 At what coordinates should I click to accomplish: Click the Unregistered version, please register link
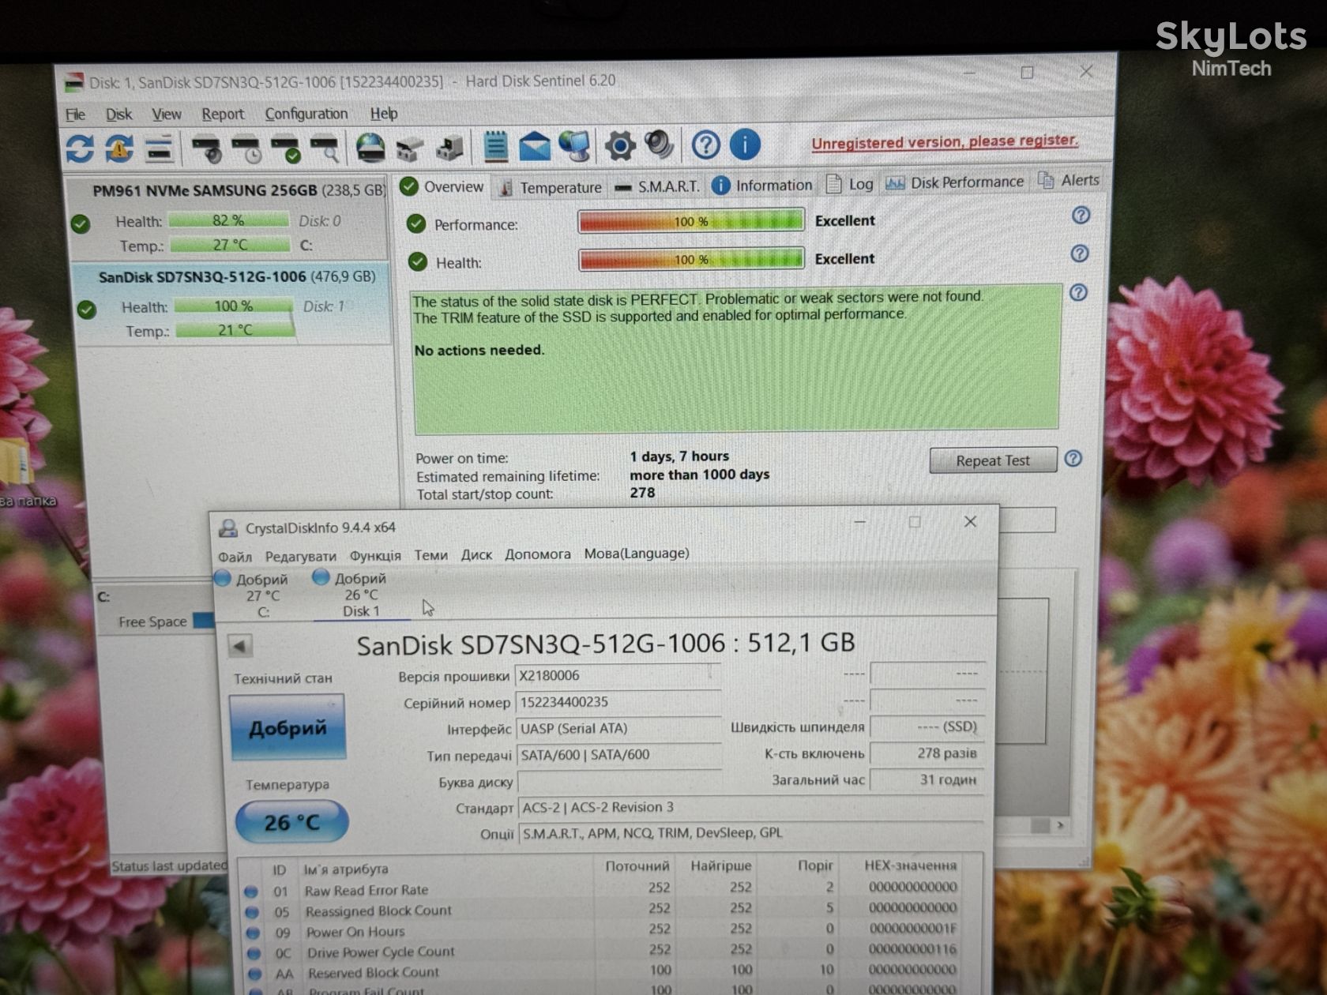point(945,141)
